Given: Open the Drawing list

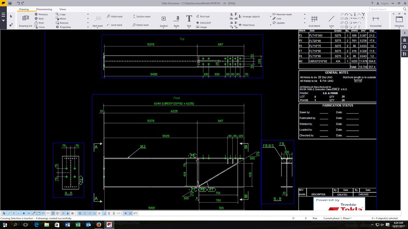Looking at the screenshot, I should click(x=25, y=21).
